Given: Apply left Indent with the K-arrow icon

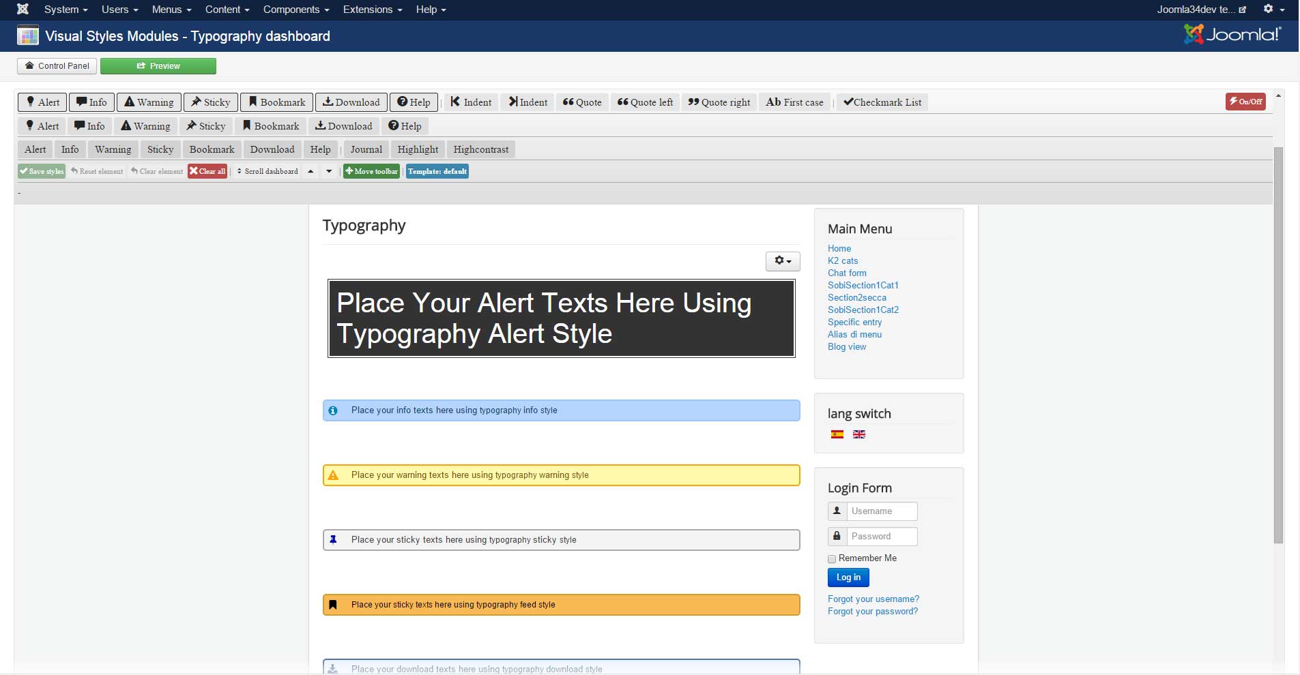Looking at the screenshot, I should click(x=471, y=102).
